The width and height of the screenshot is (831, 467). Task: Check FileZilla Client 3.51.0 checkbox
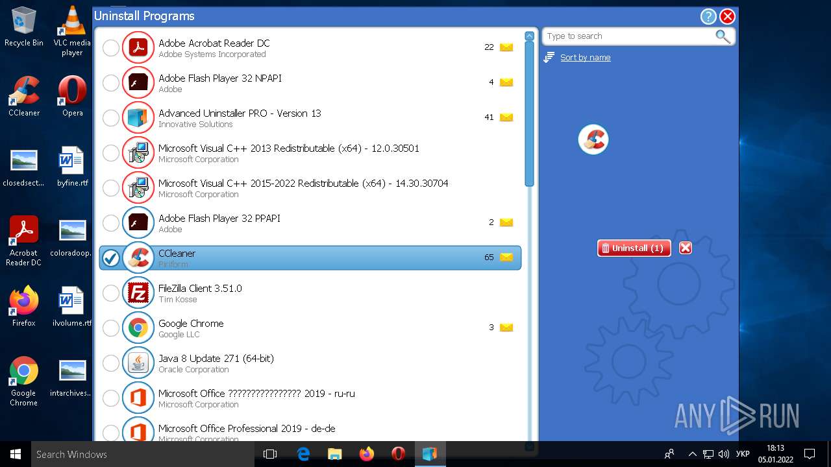(x=111, y=293)
